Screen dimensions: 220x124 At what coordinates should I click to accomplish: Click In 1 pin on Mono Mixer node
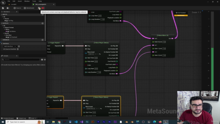pyautogui.click(x=153, y=45)
